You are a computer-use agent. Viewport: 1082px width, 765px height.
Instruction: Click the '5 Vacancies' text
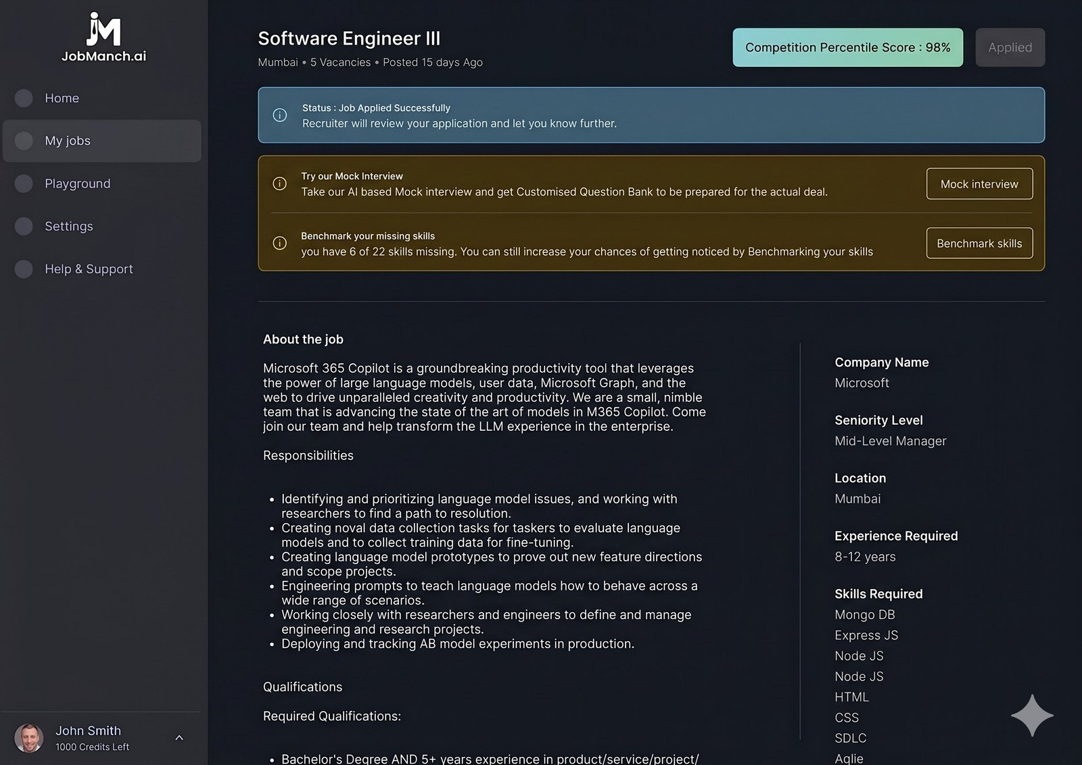(x=340, y=62)
